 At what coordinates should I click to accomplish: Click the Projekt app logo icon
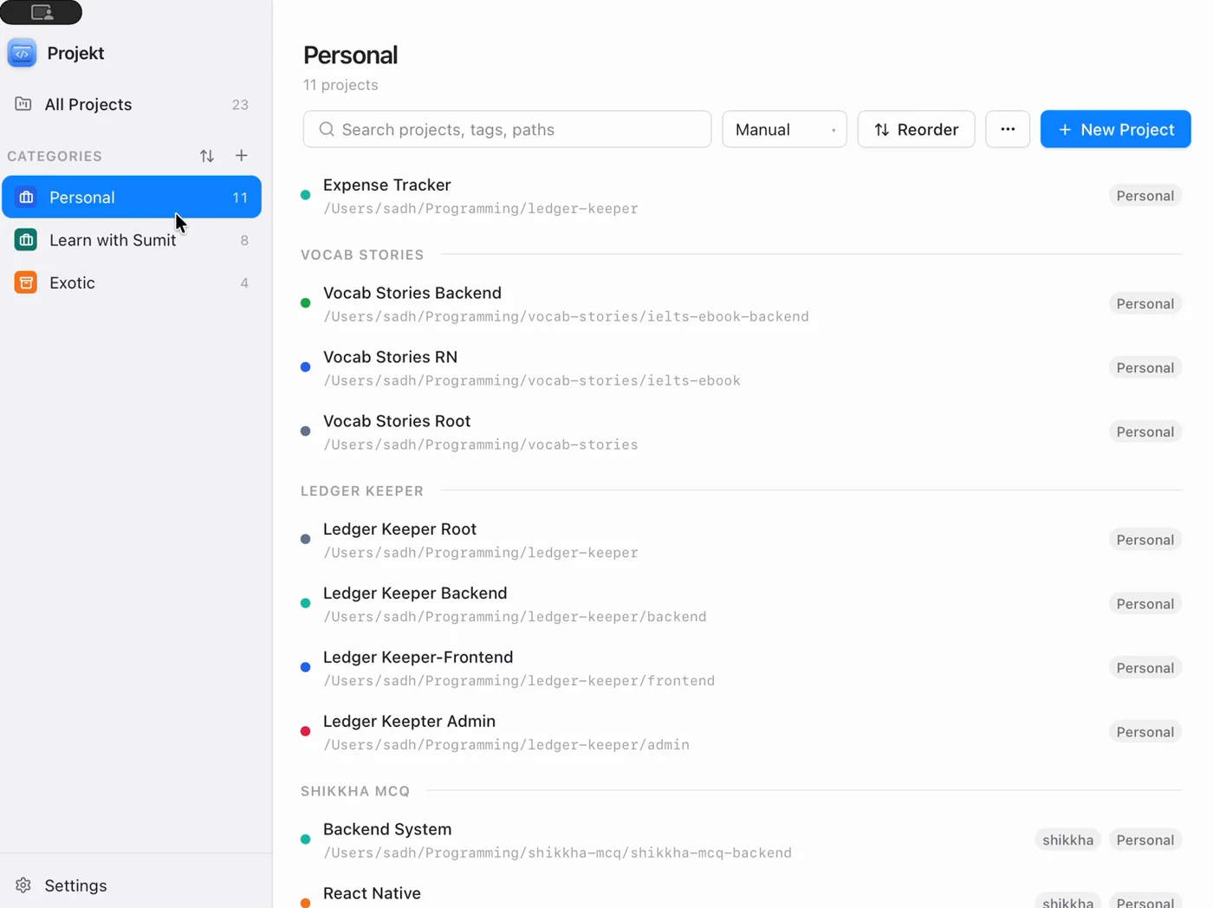click(x=22, y=53)
